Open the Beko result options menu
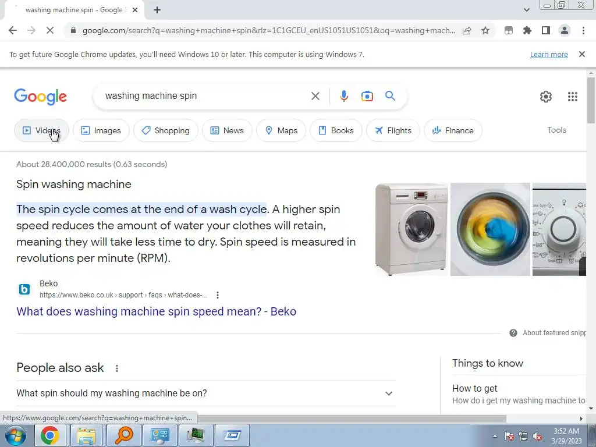Screen dimensions: 596x447 coord(218,295)
